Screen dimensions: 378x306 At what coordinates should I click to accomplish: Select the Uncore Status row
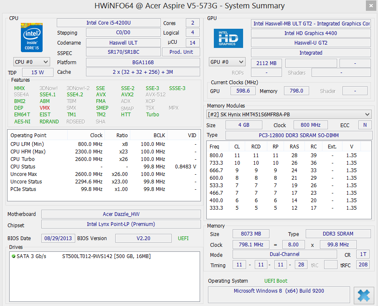tap(104, 182)
